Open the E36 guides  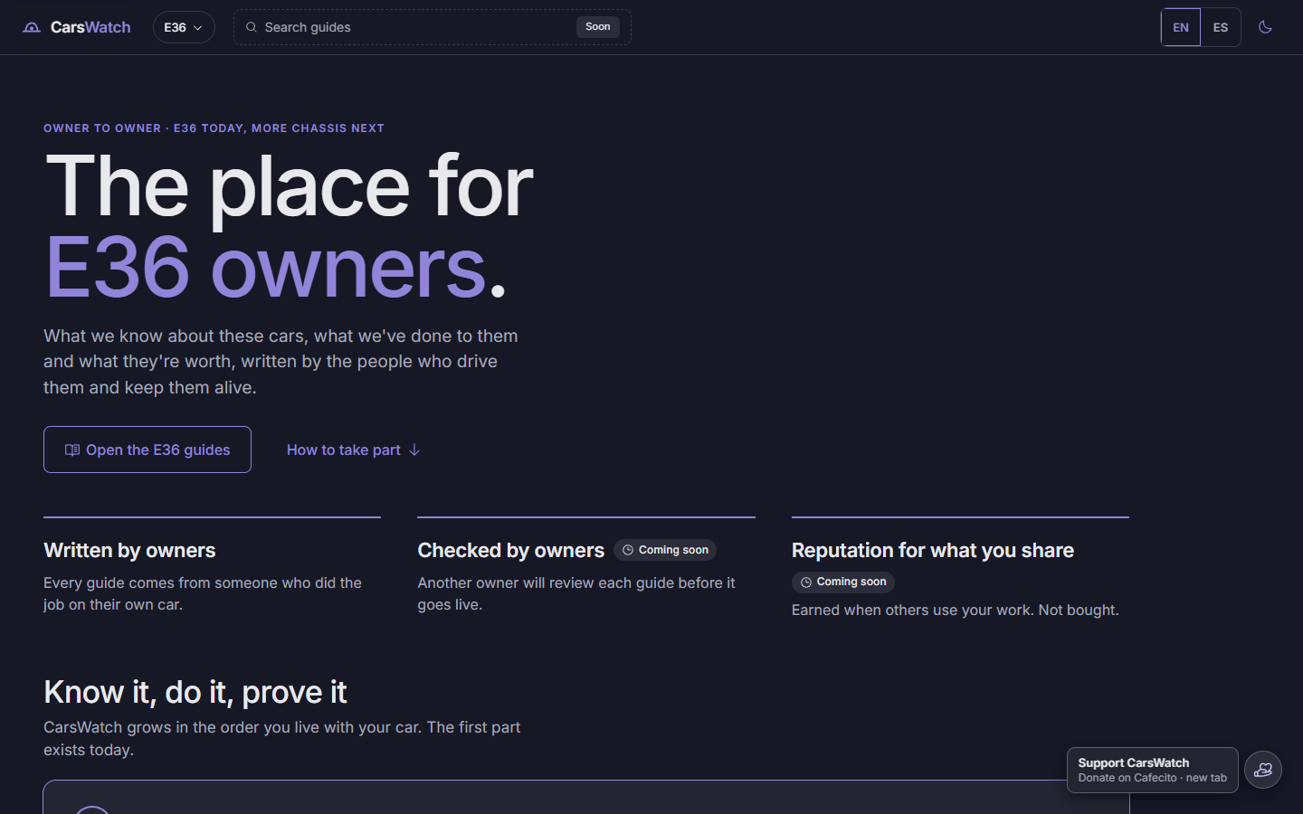[x=147, y=450]
